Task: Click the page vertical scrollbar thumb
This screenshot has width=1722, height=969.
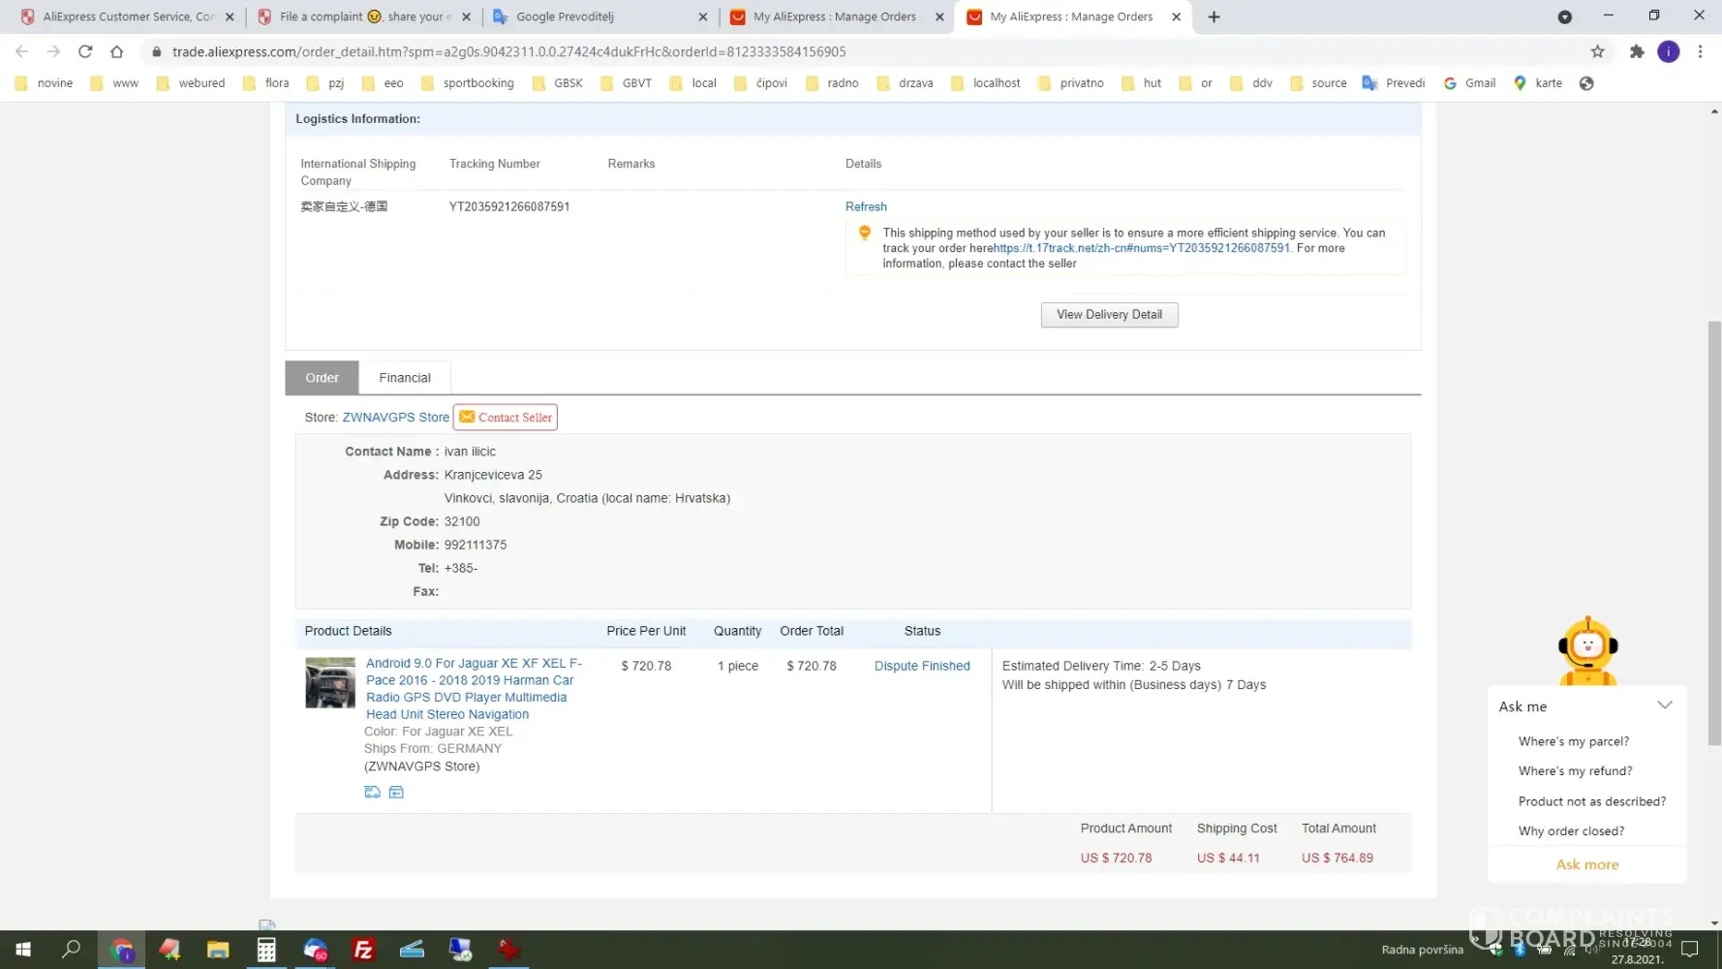Action: pos(1714,533)
